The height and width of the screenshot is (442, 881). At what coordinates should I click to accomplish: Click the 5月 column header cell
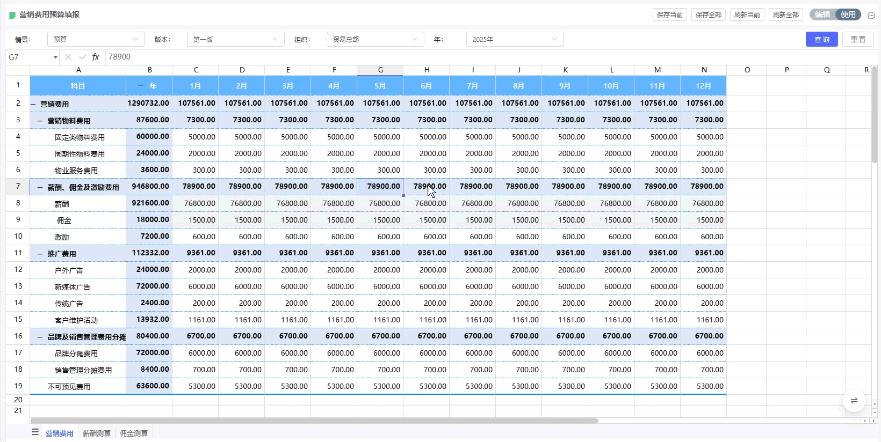(380, 86)
